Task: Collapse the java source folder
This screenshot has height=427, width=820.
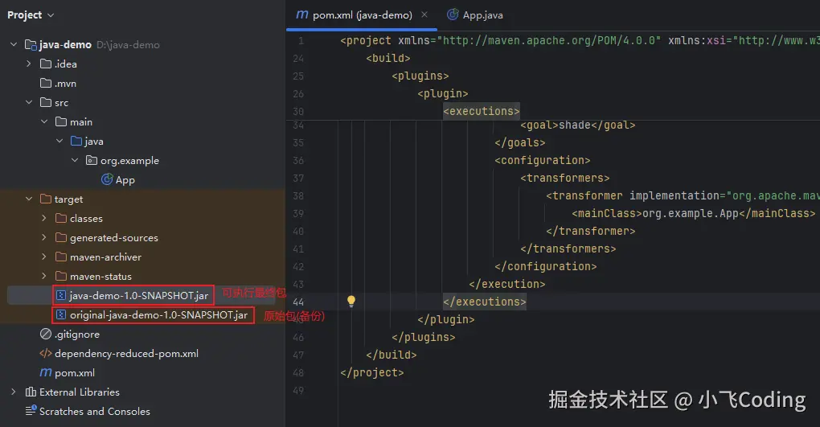Action: coord(59,142)
